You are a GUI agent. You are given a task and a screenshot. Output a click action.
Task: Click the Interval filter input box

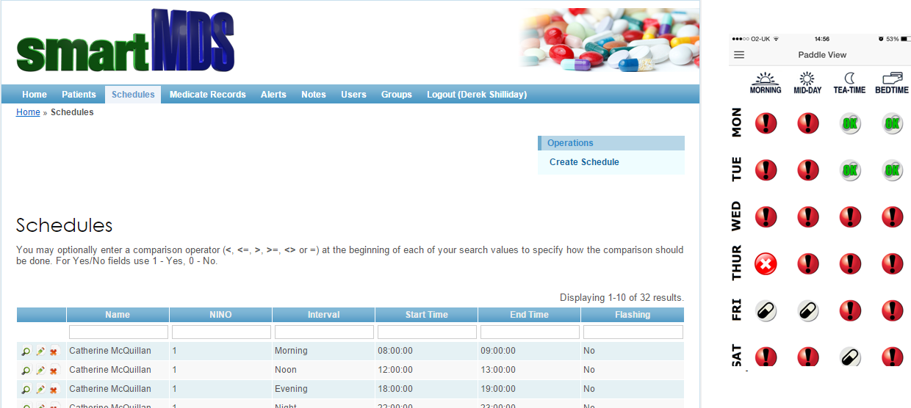[323, 332]
